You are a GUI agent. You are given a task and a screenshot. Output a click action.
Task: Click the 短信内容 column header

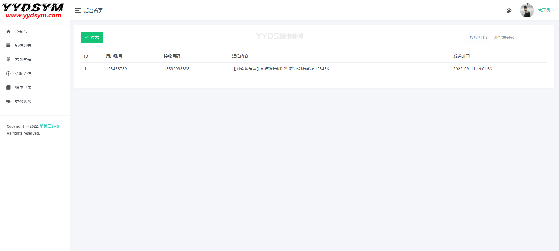point(240,56)
